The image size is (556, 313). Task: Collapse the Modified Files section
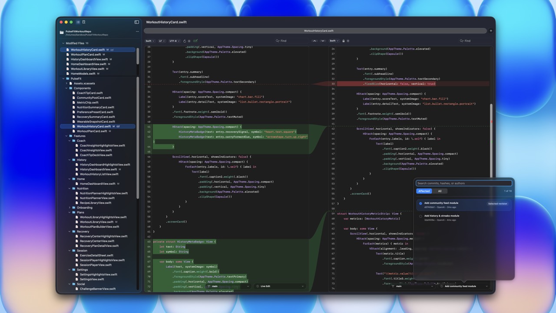[x=63, y=43]
